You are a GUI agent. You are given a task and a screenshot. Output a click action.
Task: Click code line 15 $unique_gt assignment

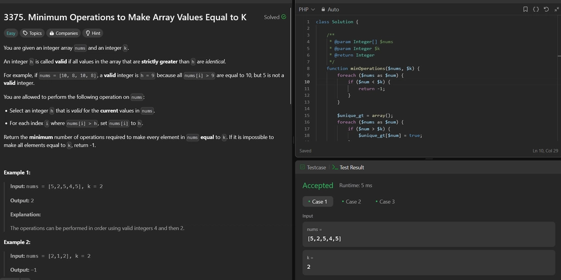point(365,115)
